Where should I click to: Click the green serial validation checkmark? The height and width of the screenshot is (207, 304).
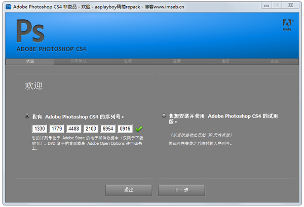coord(139,129)
